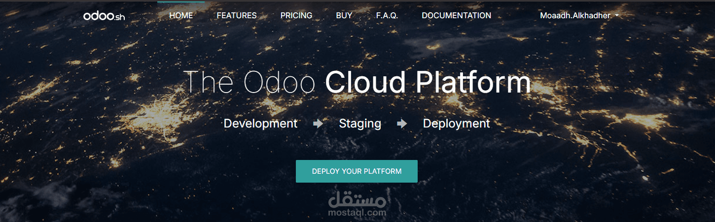Click the odoo.sh logo
Image resolution: width=715 pixels, height=222 pixels.
pyautogui.click(x=104, y=16)
